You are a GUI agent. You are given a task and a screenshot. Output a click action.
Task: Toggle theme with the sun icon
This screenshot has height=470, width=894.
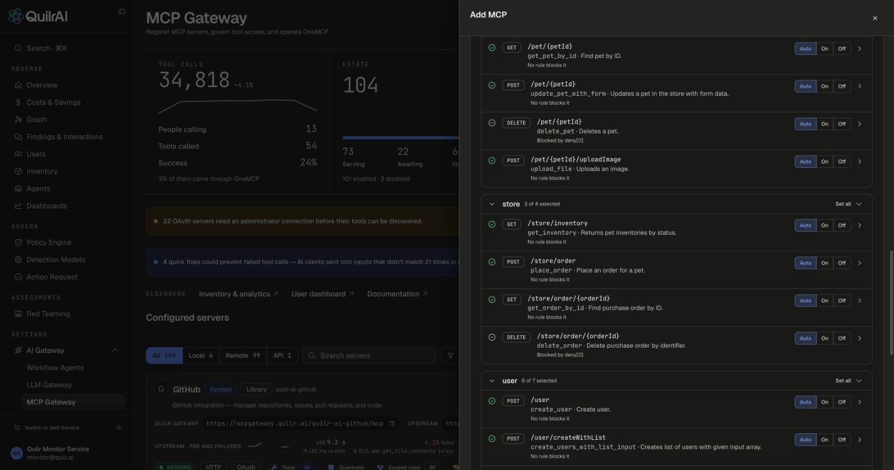click(119, 427)
